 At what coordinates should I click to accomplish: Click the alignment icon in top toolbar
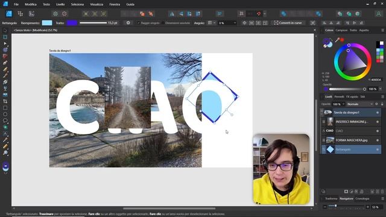point(220,14)
